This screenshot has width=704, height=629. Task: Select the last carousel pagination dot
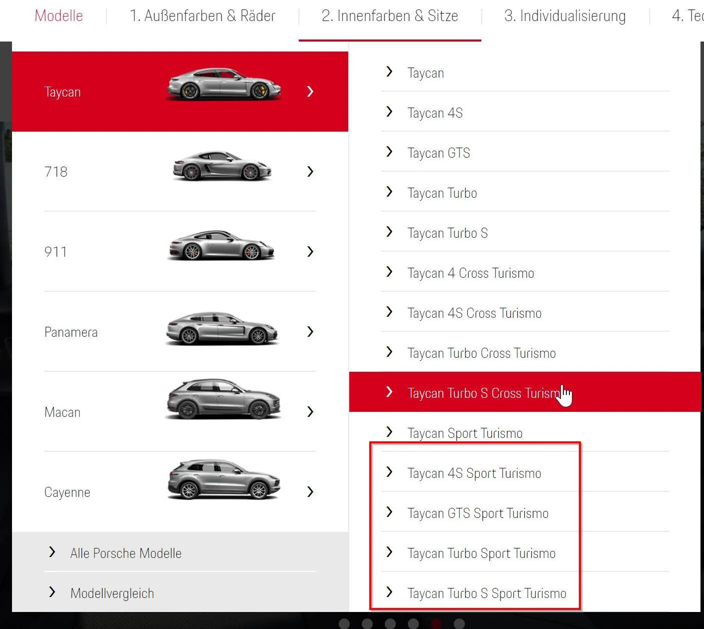pos(459,623)
